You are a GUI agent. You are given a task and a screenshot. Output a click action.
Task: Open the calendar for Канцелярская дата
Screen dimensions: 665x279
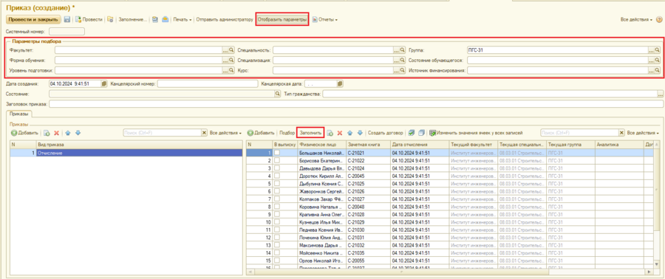pyautogui.click(x=340, y=84)
